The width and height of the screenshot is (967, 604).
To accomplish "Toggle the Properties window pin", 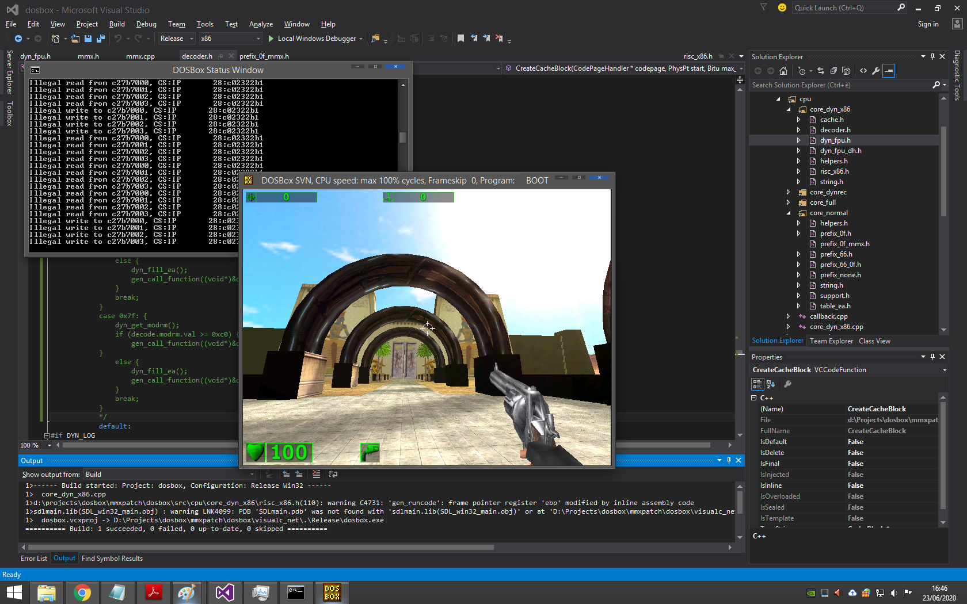I will tap(932, 357).
